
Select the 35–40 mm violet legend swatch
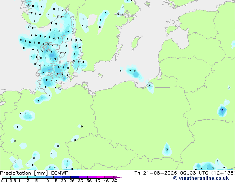(92, 177)
